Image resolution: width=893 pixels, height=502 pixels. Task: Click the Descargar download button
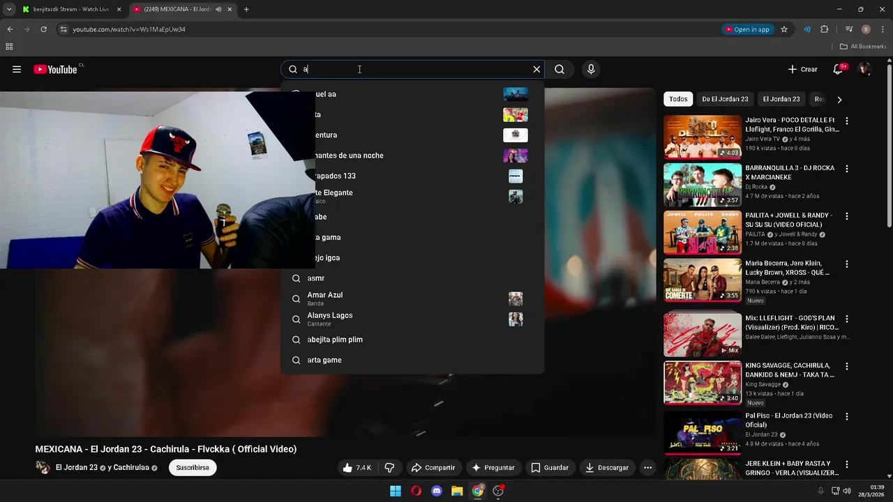pos(607,468)
